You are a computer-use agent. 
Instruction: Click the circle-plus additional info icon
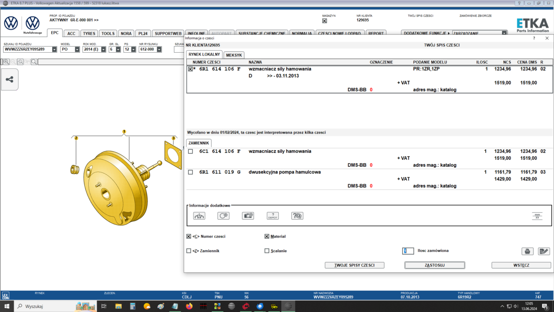coord(223,215)
